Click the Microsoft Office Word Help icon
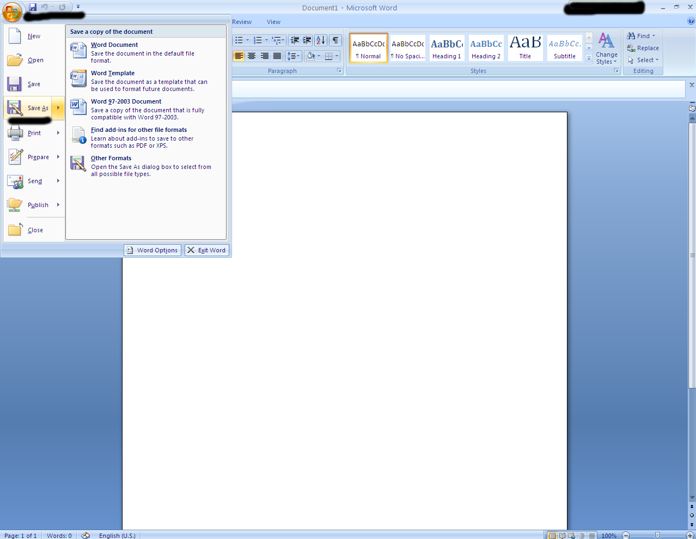This screenshot has width=696, height=539. coord(691,22)
